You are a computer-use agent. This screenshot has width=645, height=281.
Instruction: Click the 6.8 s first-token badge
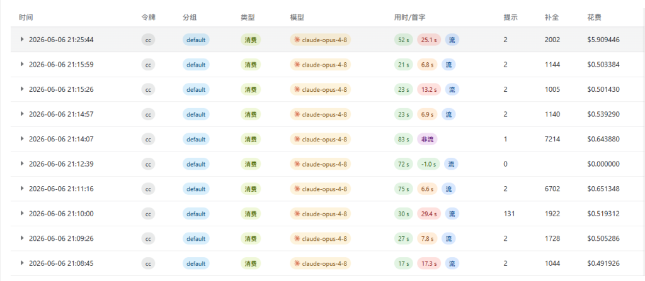[428, 65]
